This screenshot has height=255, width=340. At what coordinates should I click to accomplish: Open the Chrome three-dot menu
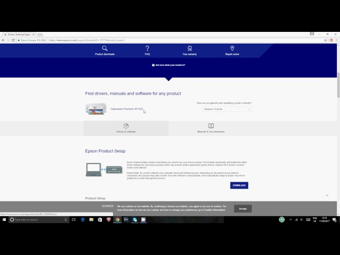pyautogui.click(x=337, y=40)
